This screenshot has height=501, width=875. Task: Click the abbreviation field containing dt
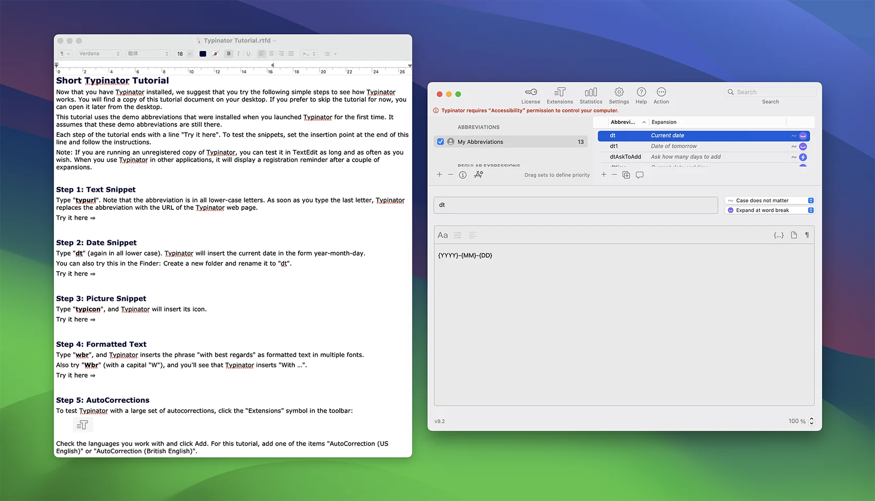tap(575, 205)
